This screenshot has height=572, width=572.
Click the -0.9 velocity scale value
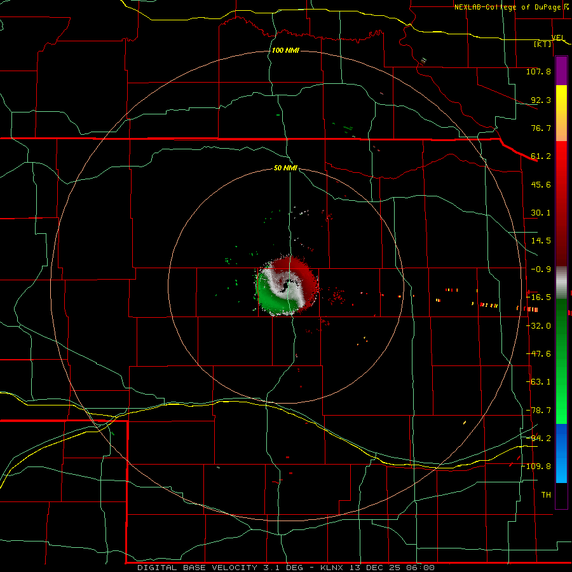pyautogui.click(x=541, y=269)
